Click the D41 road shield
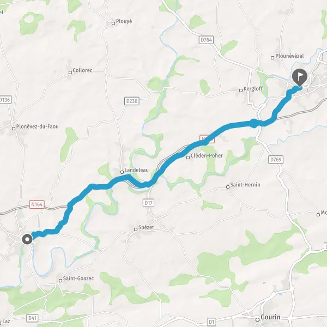This screenshot has height=327, width=327. tap(32, 318)
